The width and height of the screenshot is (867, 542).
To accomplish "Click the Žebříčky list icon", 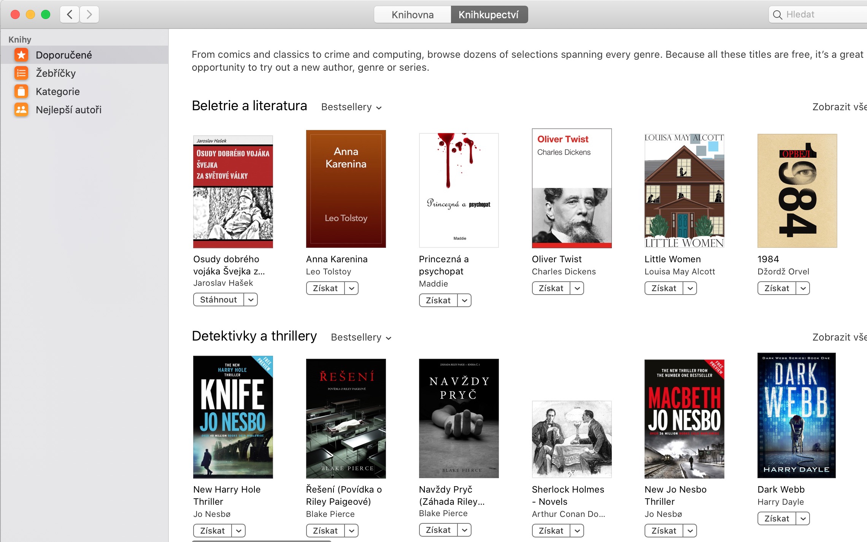I will 21,73.
